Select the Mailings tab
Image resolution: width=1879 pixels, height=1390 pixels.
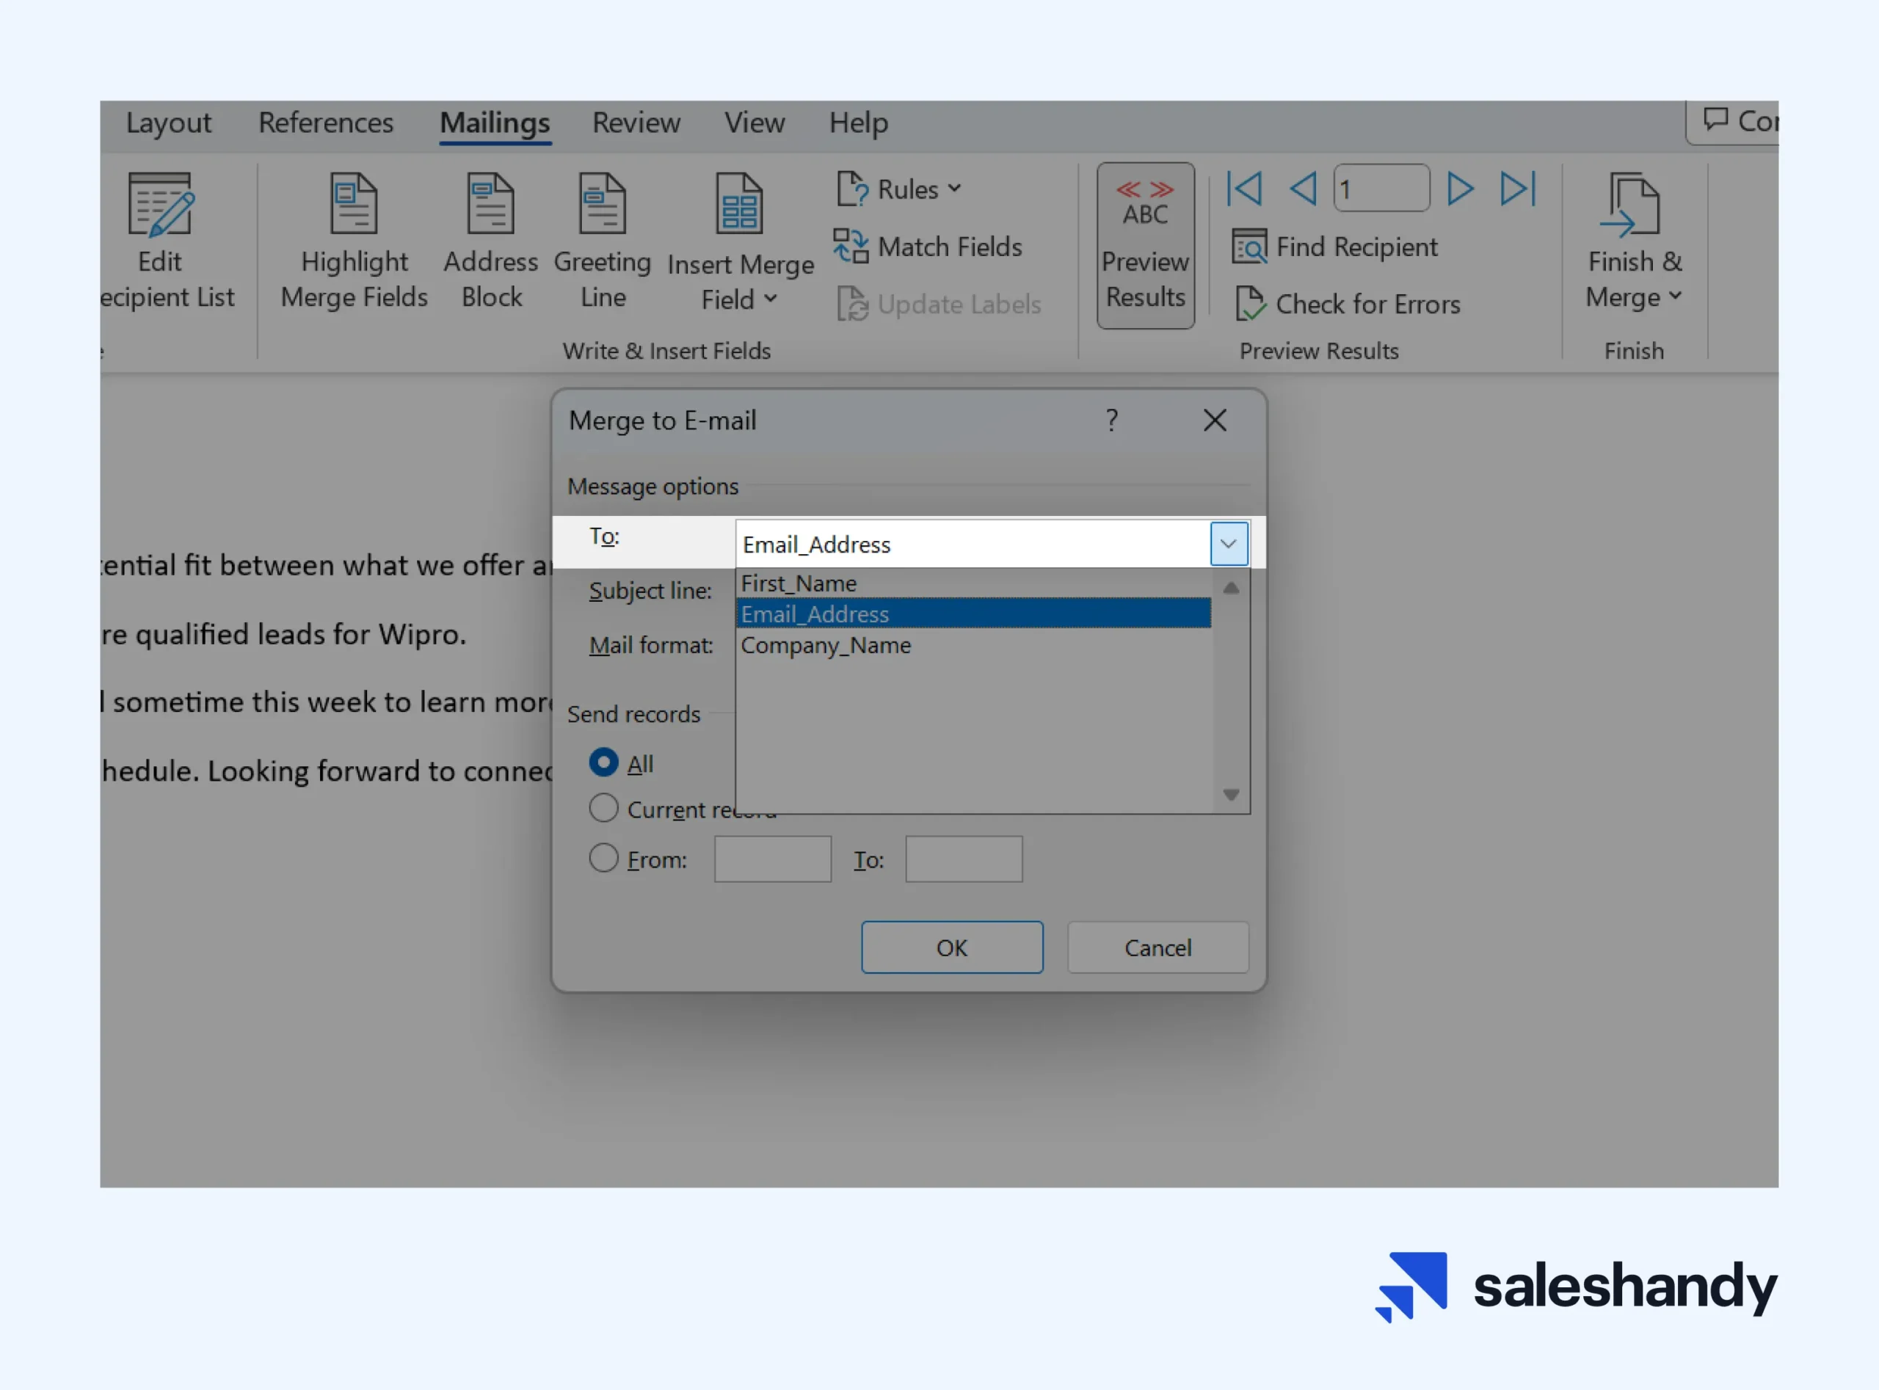coord(495,123)
